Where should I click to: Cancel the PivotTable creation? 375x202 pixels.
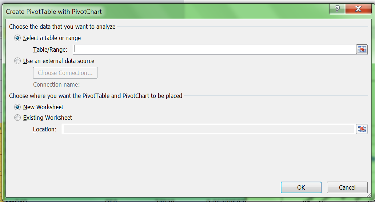coord(347,187)
